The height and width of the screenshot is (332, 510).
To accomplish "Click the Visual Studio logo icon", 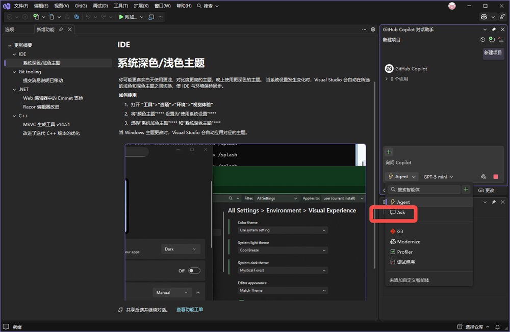I will (x=7, y=6).
